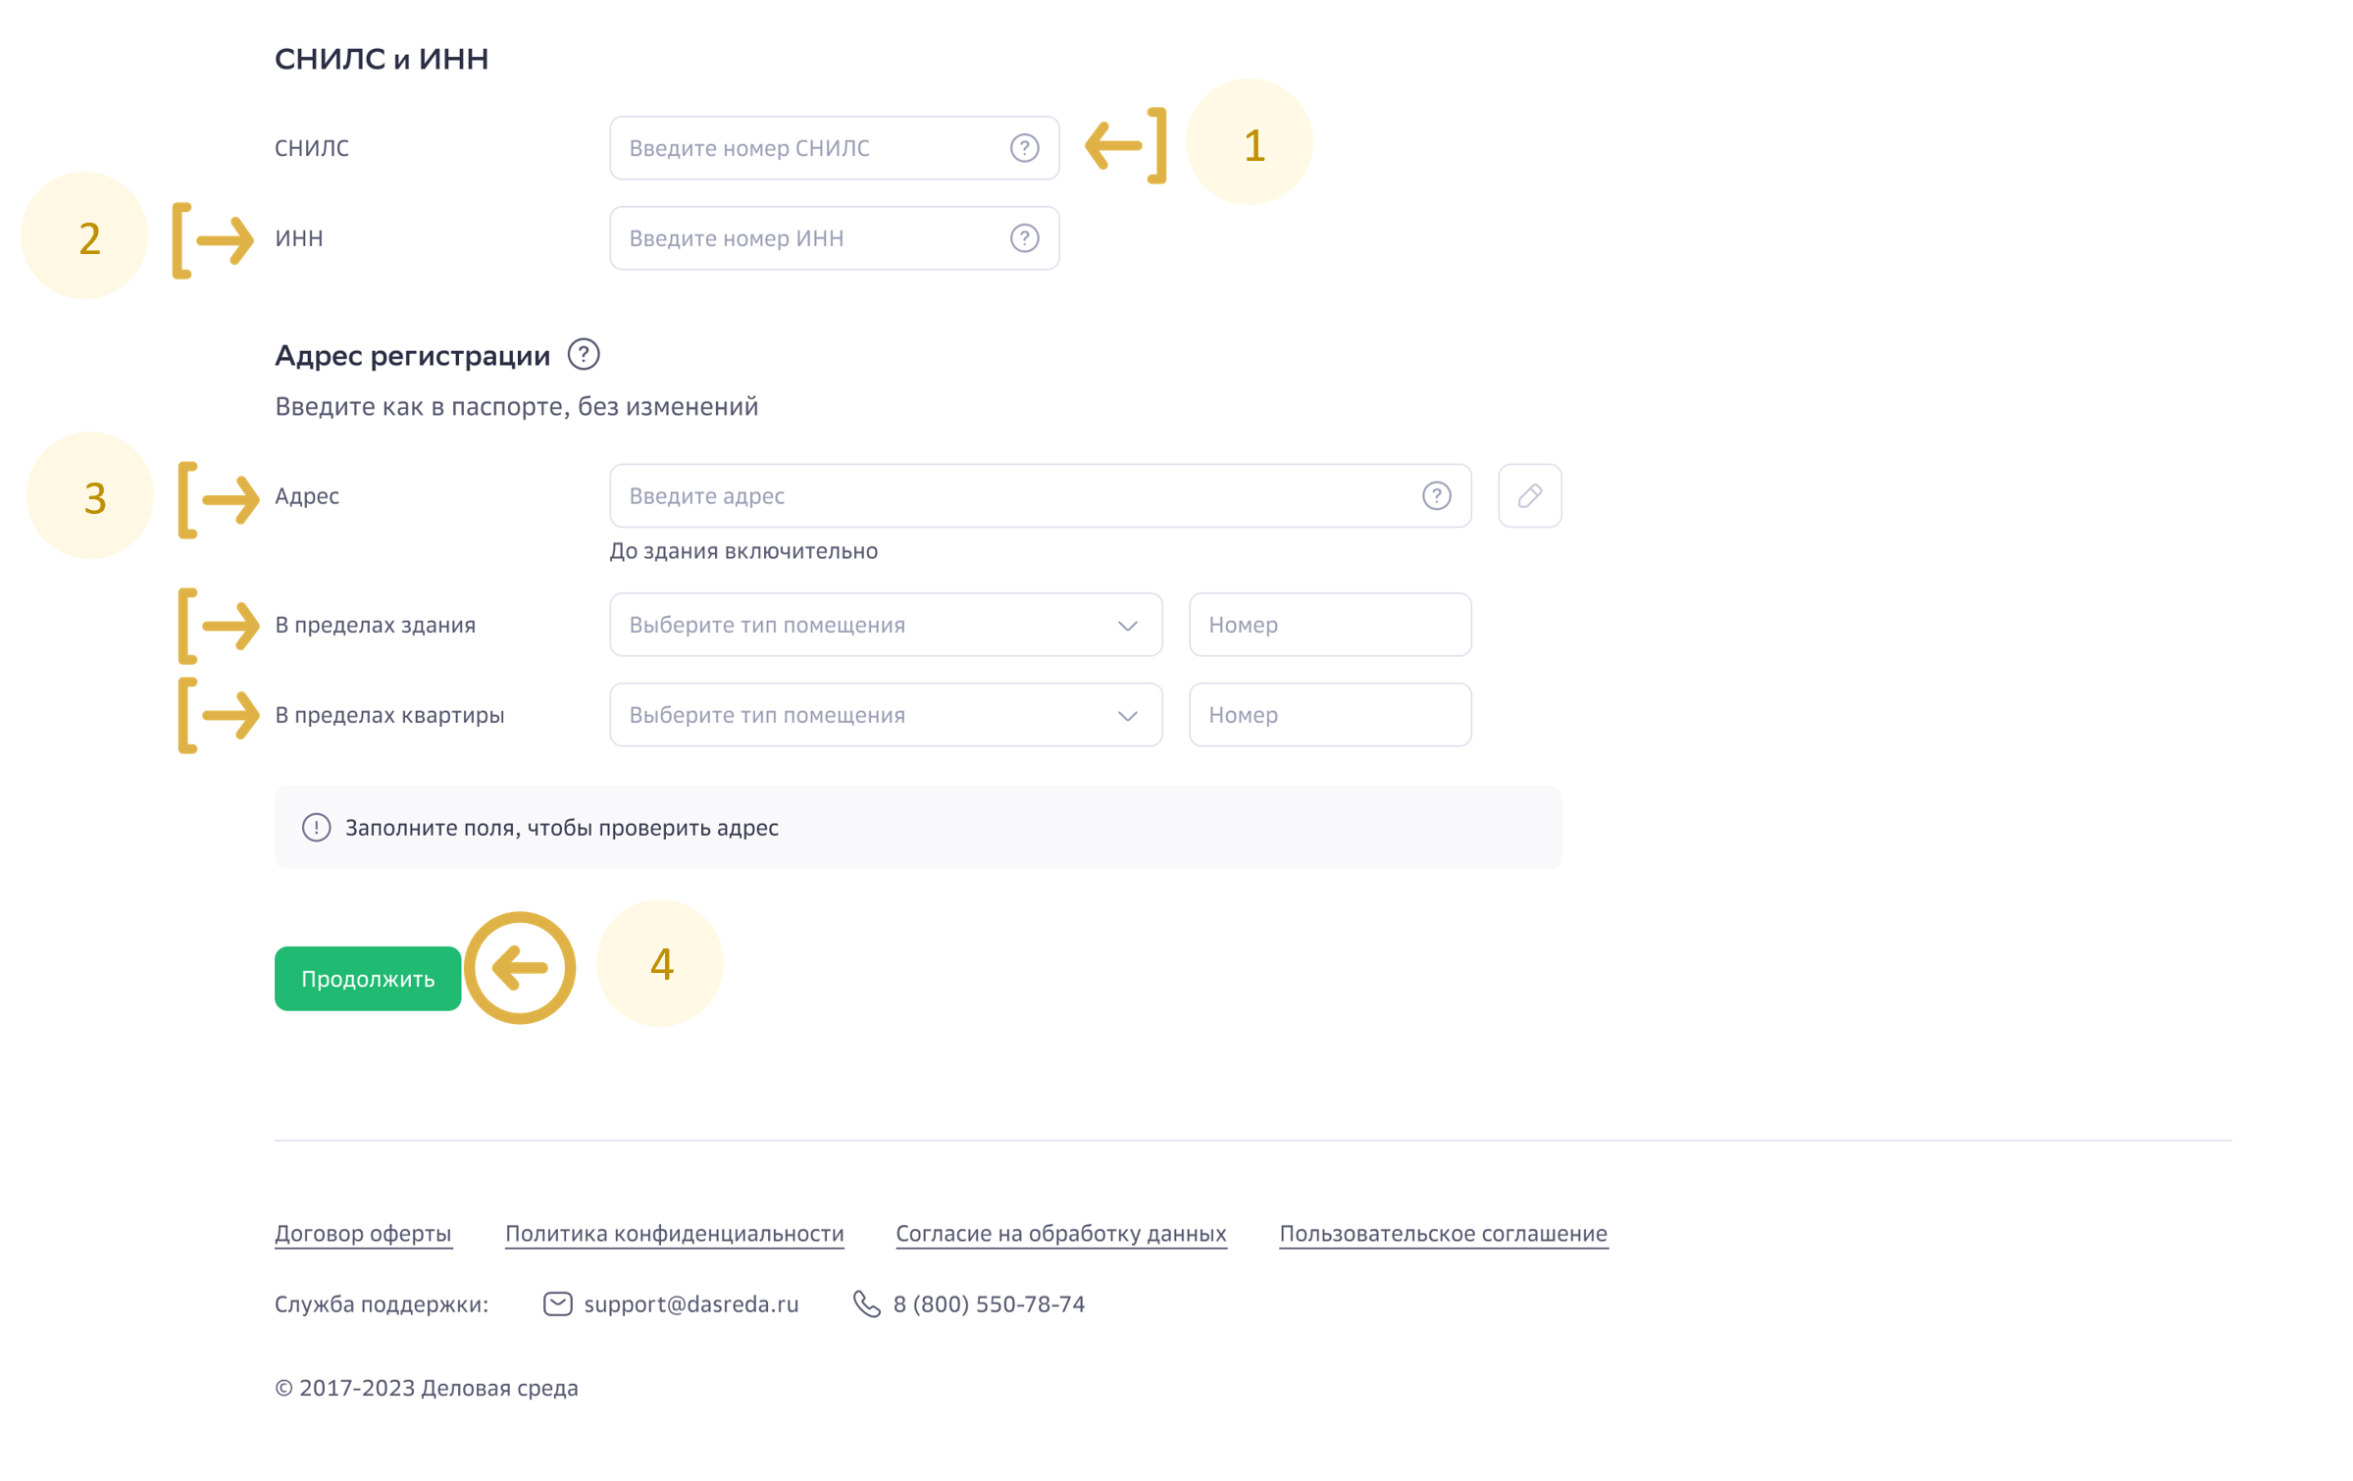The image size is (2353, 1481).
Task: Click the © 2017-2023 Деловая среда copyright text
Action: pos(427,1389)
